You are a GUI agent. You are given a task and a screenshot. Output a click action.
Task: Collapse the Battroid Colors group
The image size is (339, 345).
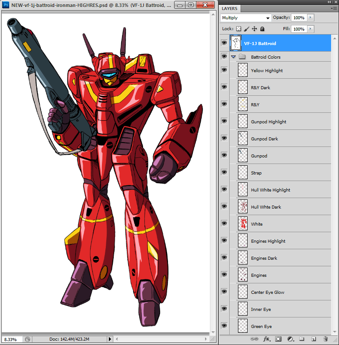[233, 57]
